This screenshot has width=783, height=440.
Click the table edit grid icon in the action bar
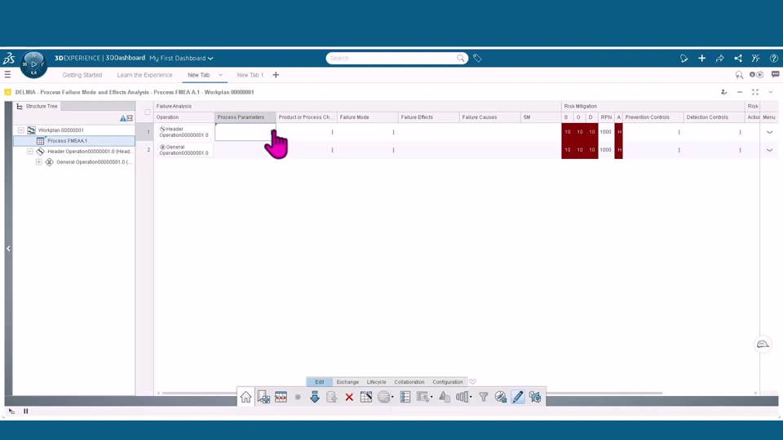coord(366,397)
